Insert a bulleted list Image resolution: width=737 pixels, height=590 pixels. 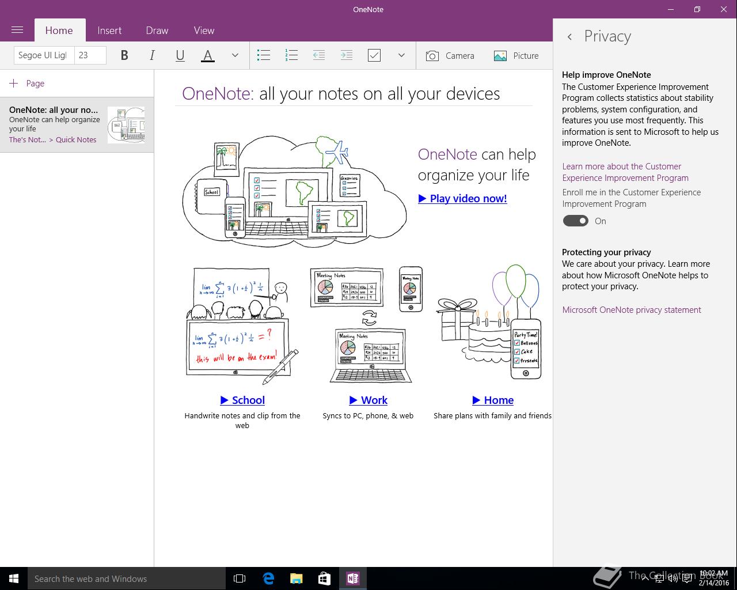point(264,55)
